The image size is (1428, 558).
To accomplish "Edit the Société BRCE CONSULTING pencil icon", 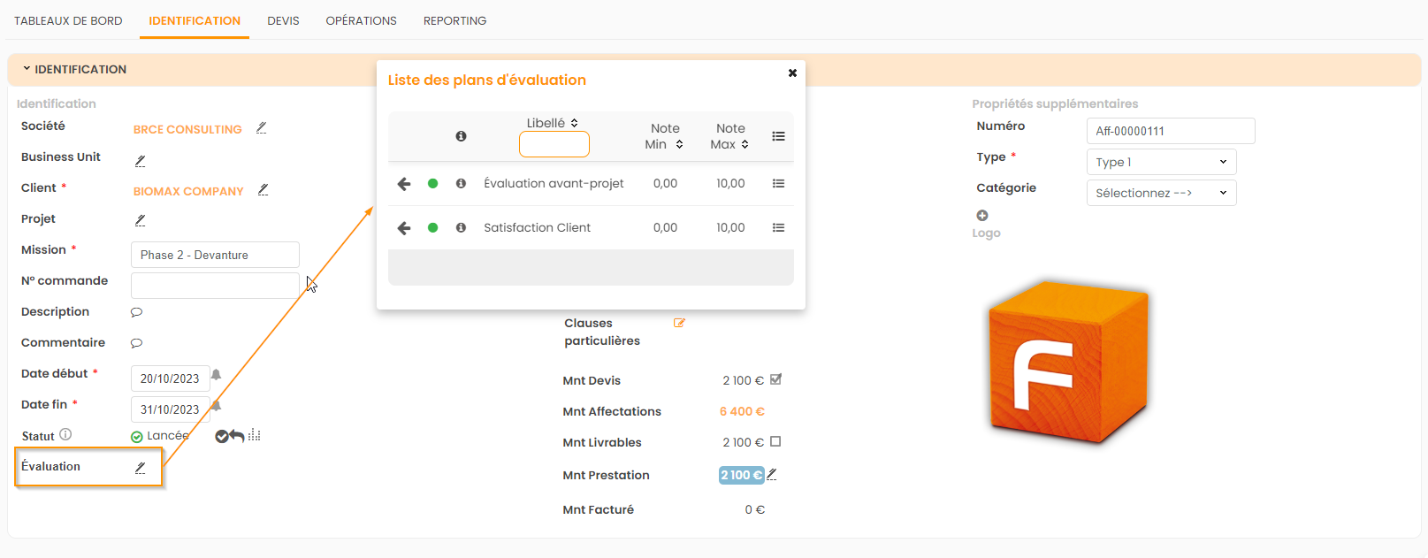I will pos(261,128).
